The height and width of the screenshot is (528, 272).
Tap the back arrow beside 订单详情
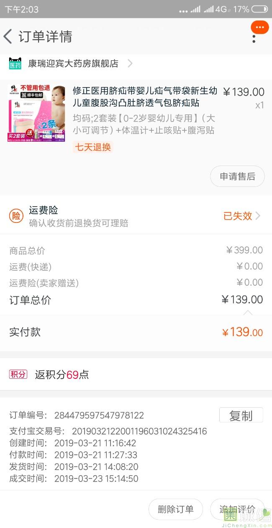8,36
